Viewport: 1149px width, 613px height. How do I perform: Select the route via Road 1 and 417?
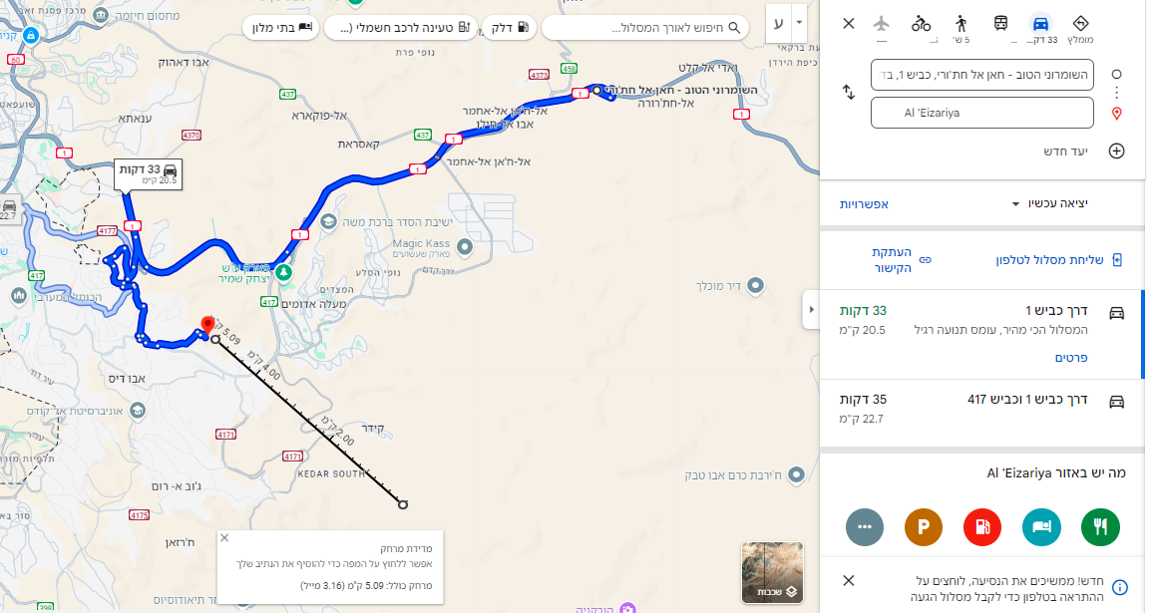981,410
